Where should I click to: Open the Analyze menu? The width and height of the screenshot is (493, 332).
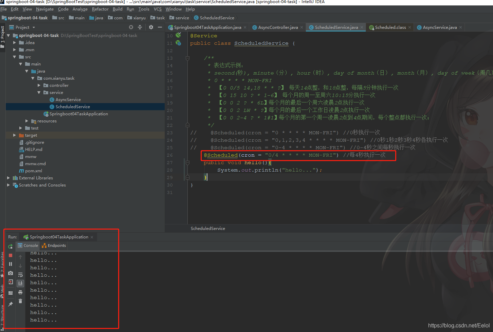80,9
